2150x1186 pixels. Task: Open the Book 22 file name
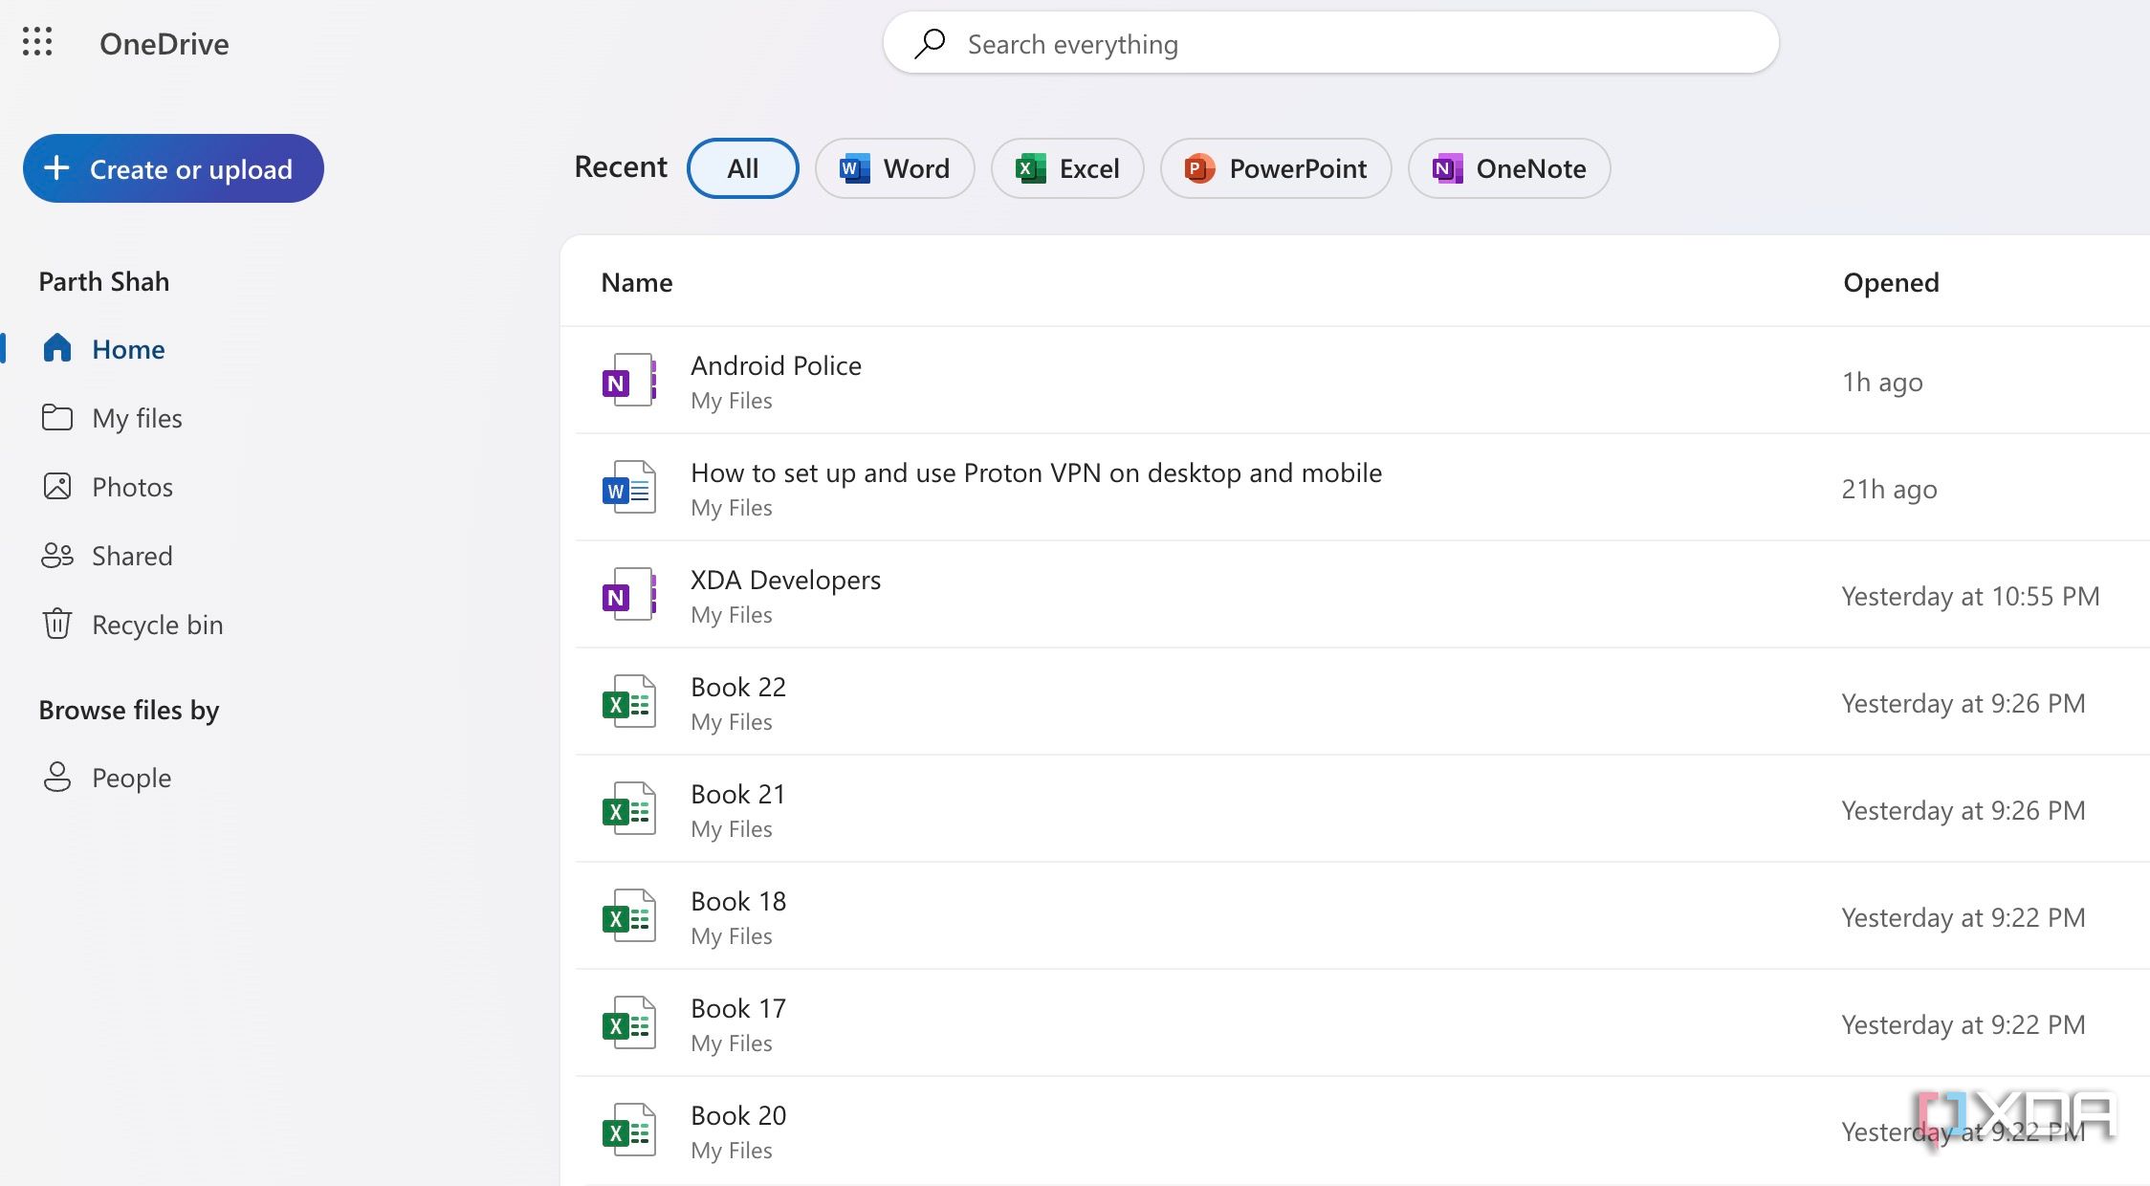[738, 687]
